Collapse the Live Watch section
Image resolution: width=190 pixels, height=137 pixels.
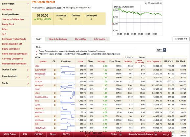point(28,4)
